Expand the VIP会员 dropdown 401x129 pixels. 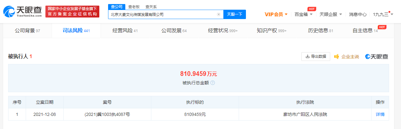[276, 14]
